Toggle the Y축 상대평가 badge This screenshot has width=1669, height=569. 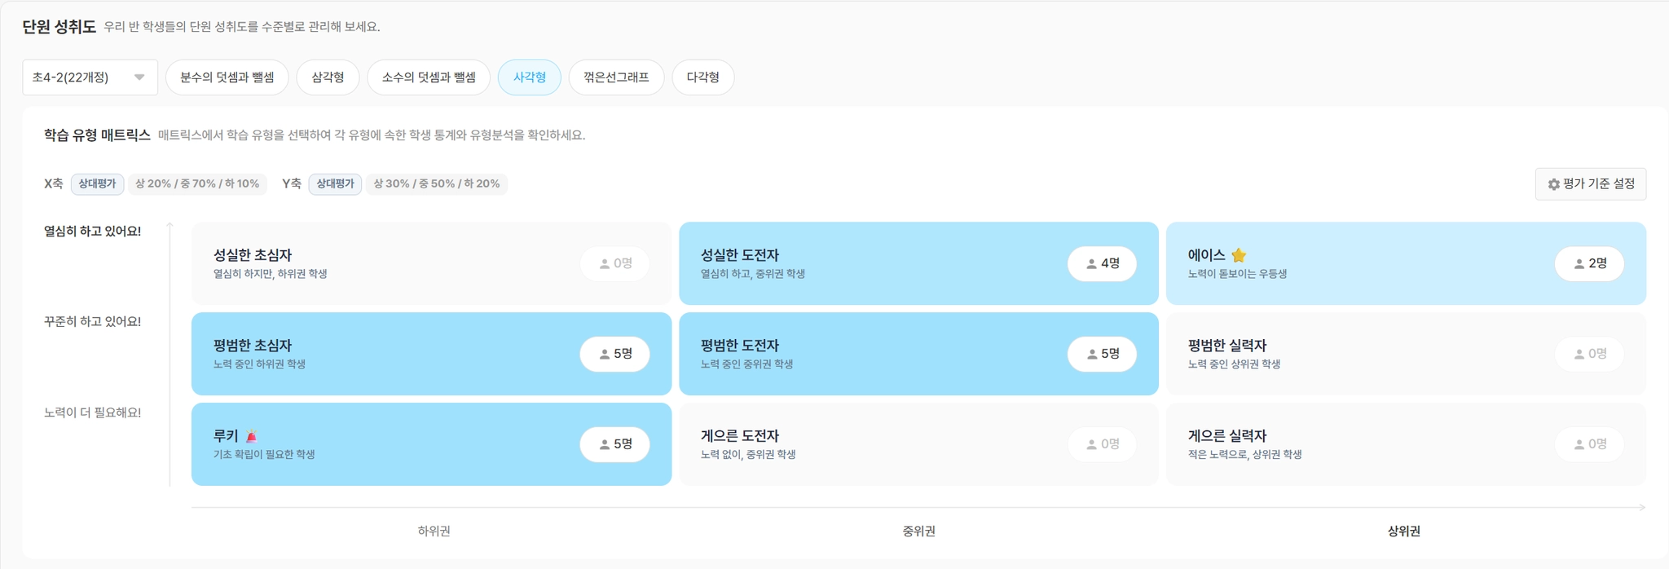coord(335,184)
